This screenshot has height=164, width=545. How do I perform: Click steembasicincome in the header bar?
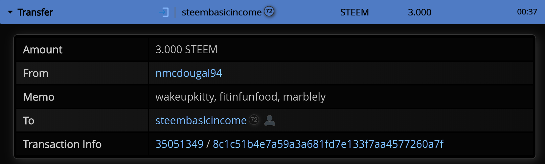(x=222, y=12)
